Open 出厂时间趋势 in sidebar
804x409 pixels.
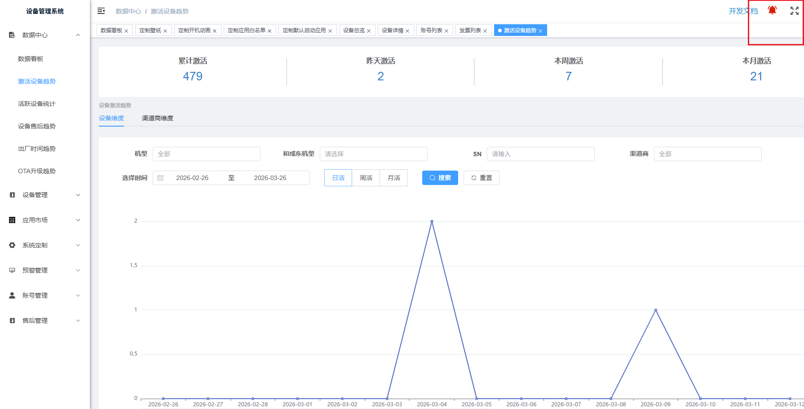pos(37,149)
